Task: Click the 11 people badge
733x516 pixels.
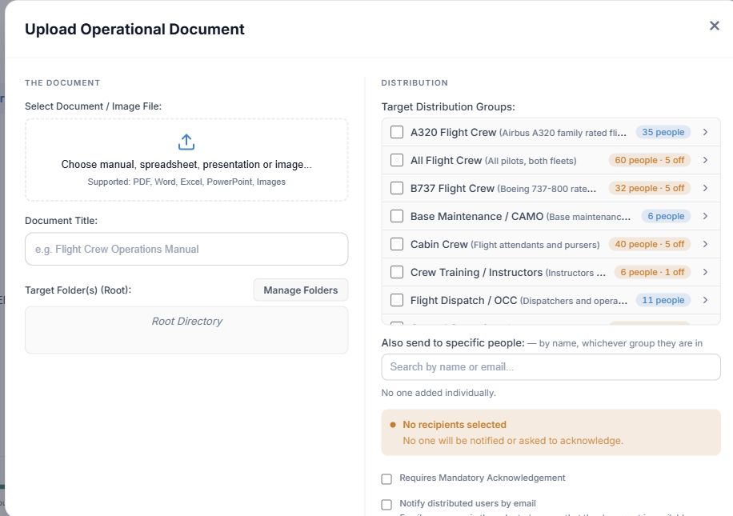Action: pos(663,301)
